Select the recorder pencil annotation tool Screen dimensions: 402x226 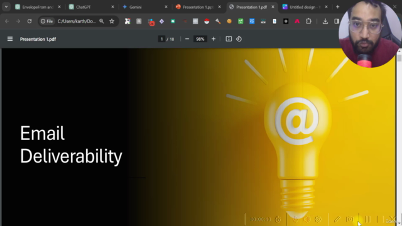[x=337, y=219]
